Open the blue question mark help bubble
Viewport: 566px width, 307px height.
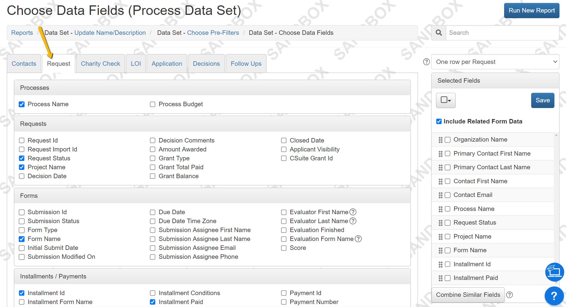click(554, 295)
